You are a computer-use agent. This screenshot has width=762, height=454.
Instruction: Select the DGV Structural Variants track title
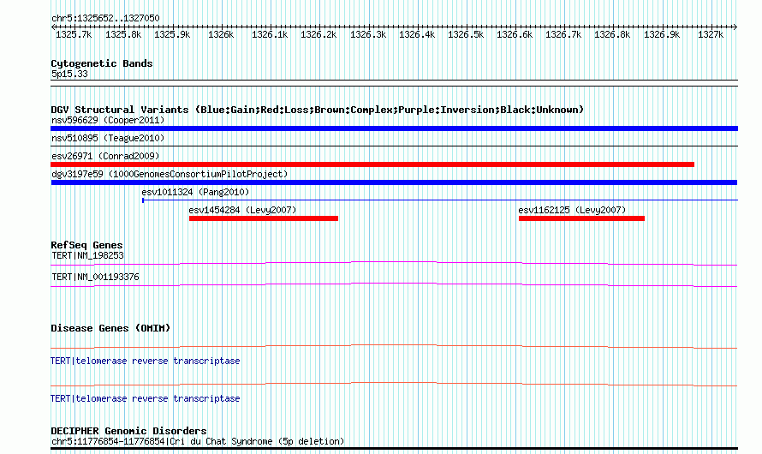click(x=318, y=110)
